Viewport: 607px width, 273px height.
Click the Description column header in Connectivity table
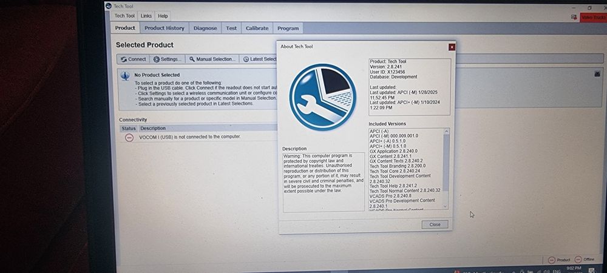[153, 128]
